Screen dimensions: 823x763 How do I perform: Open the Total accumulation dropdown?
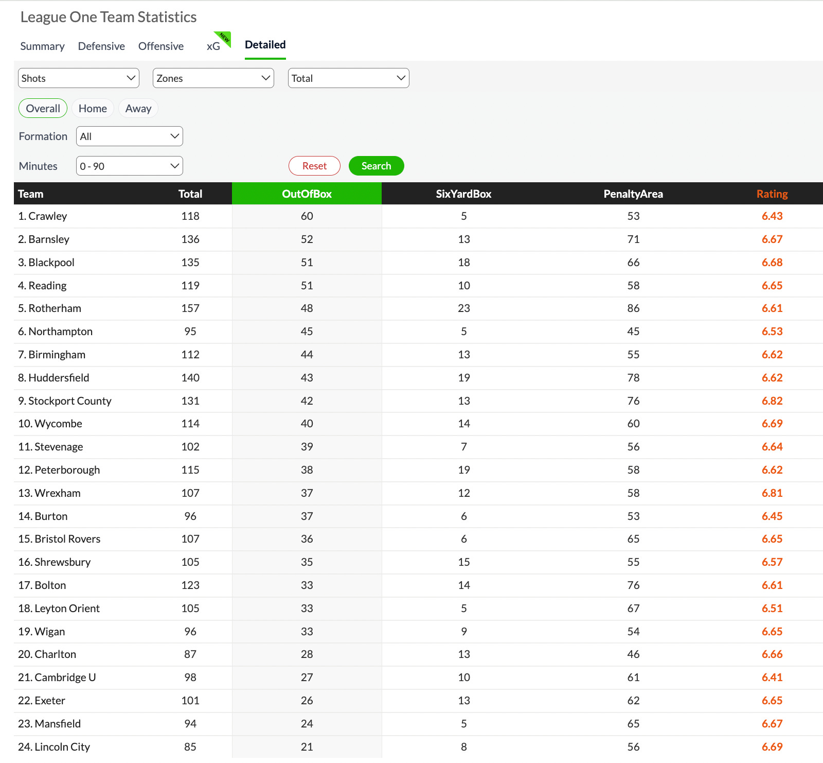point(349,78)
